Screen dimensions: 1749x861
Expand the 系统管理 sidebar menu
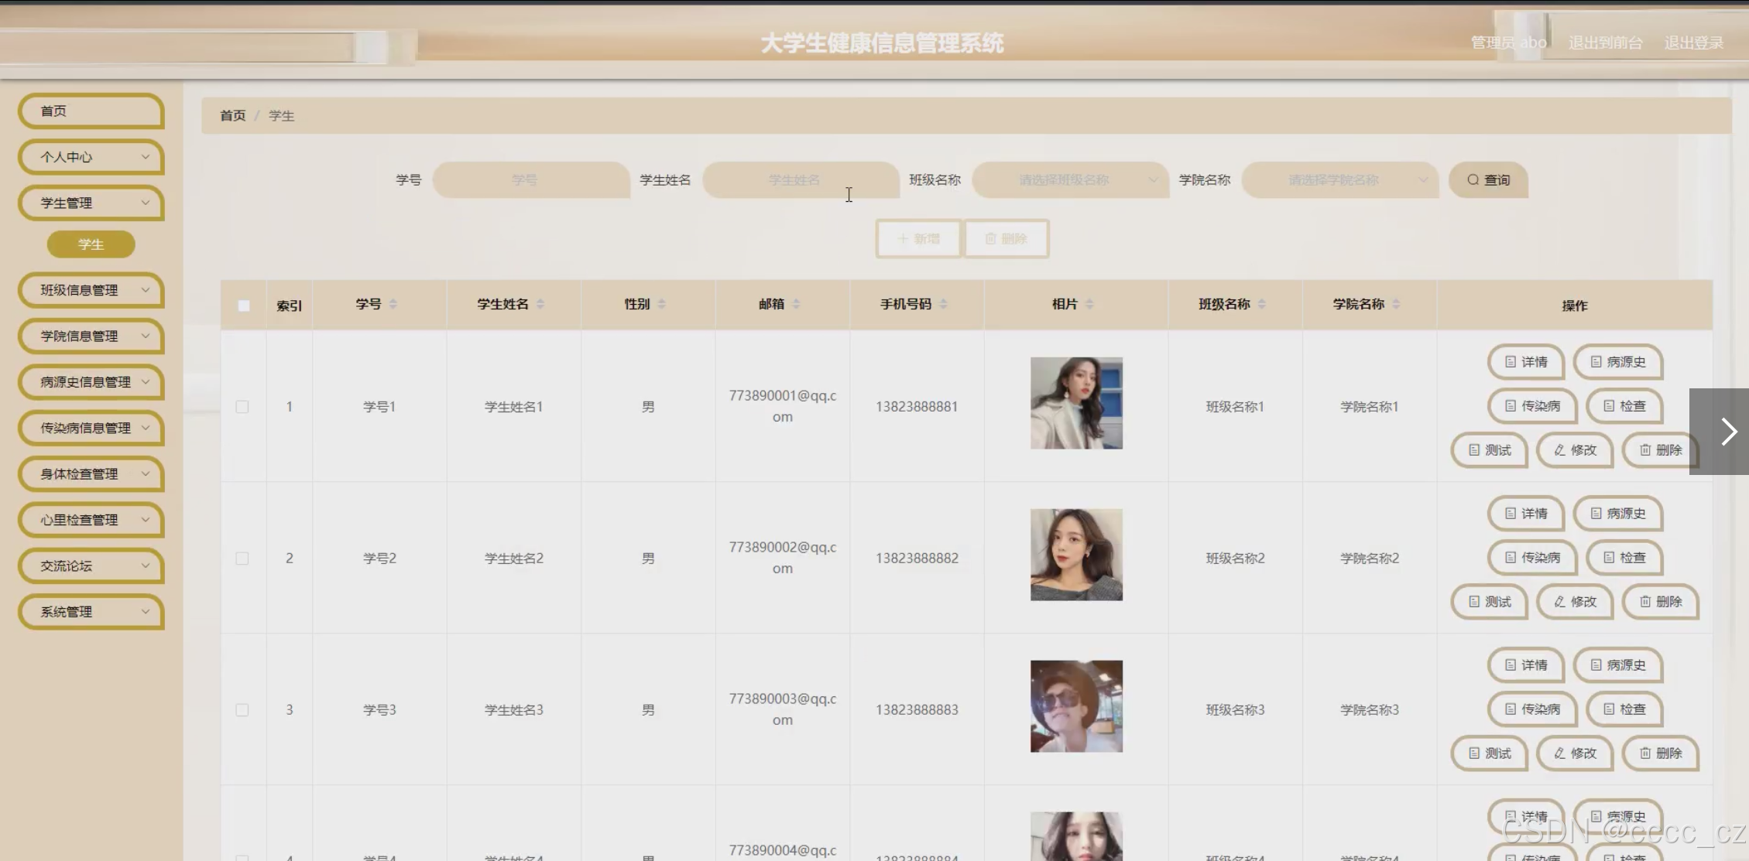point(91,612)
